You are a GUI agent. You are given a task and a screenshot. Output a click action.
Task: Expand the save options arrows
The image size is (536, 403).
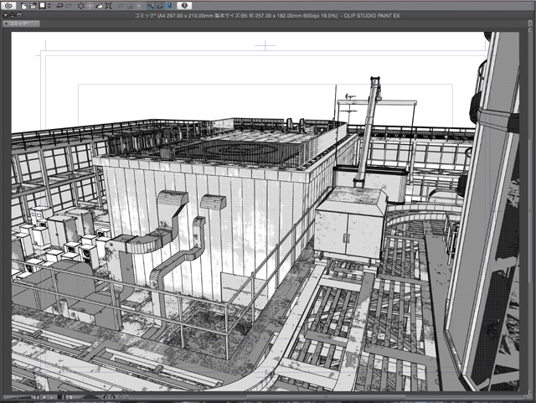[49, 6]
